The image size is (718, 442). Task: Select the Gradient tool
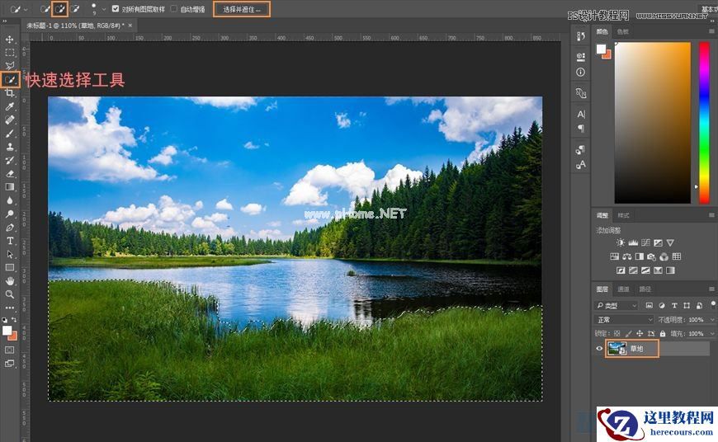coord(10,186)
